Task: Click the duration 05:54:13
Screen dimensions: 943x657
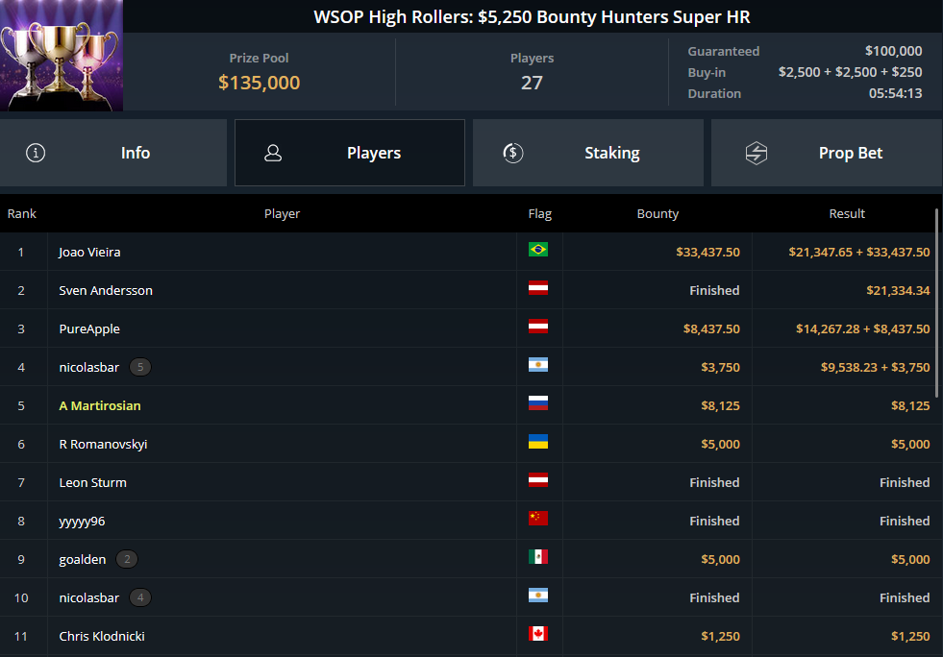Action: pos(896,93)
